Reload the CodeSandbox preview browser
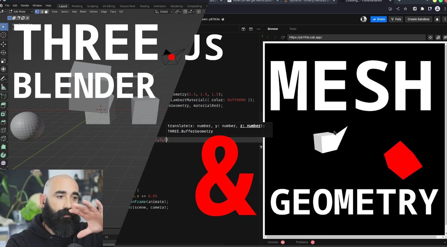This screenshot has width=447, height=247. click(283, 37)
